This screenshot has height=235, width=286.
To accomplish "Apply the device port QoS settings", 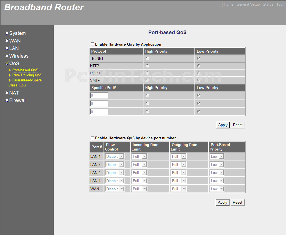I will 222,202.
